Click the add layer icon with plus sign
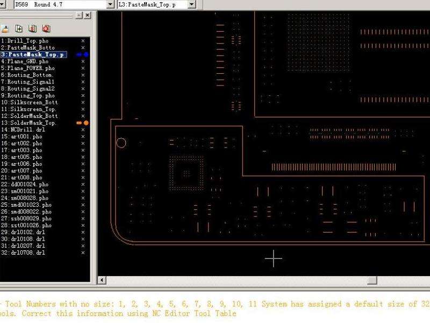The width and height of the screenshot is (430, 323). [19, 29]
